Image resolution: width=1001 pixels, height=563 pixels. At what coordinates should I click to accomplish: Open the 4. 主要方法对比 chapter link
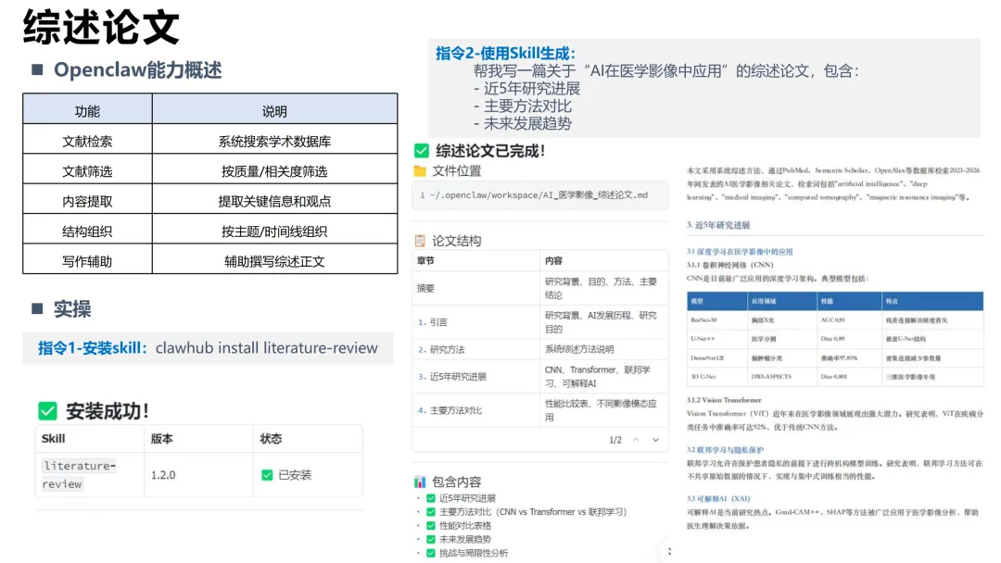450,410
